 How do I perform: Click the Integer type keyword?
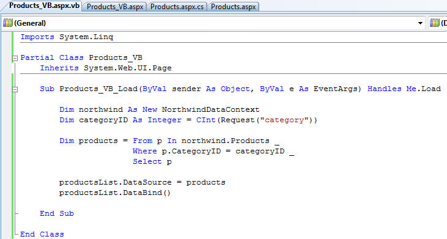(164, 120)
